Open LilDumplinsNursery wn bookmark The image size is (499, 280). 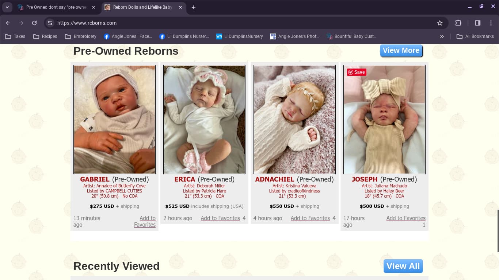pyautogui.click(x=240, y=36)
